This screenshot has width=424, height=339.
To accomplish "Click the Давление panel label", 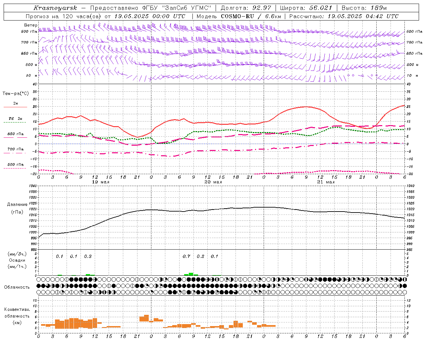I will click(17, 205).
